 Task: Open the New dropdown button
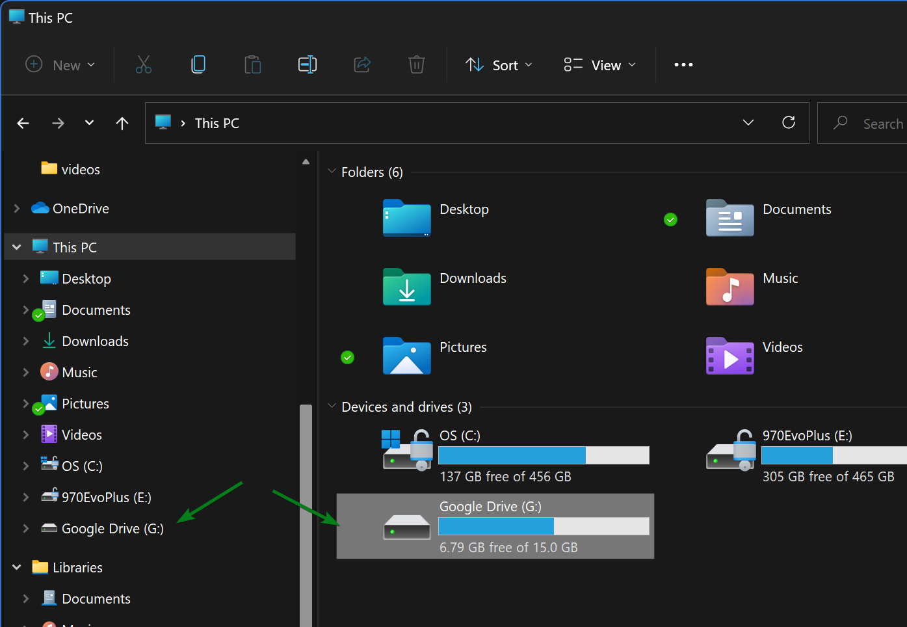coord(60,65)
